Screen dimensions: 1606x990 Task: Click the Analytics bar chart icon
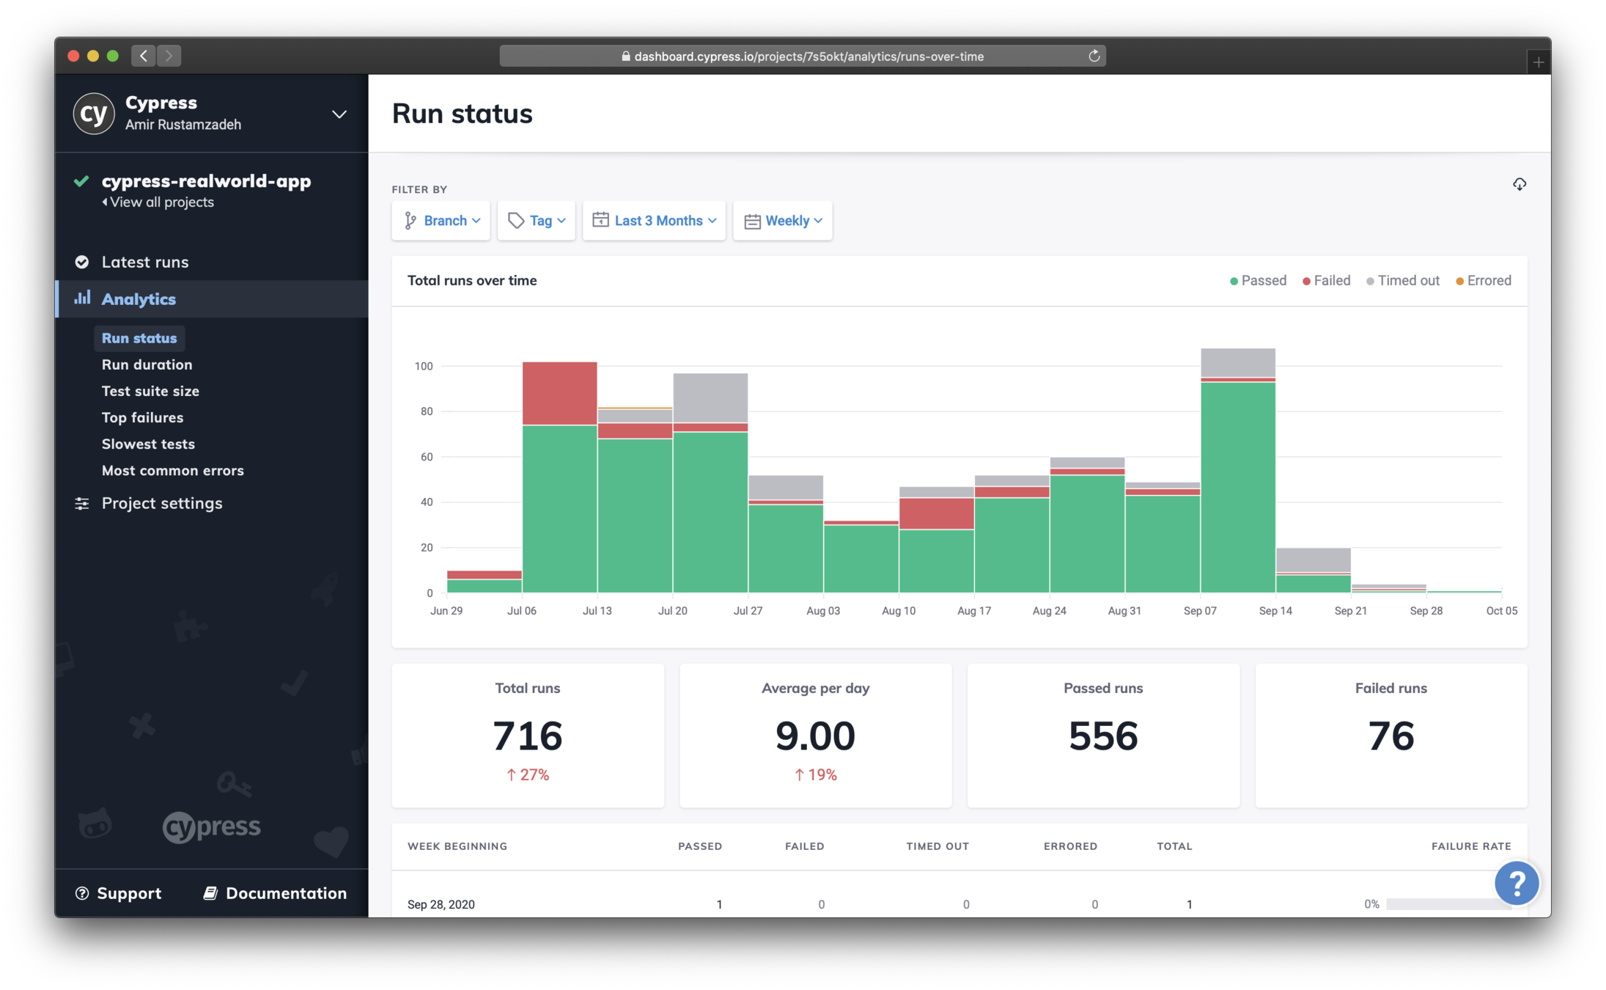[x=82, y=298]
